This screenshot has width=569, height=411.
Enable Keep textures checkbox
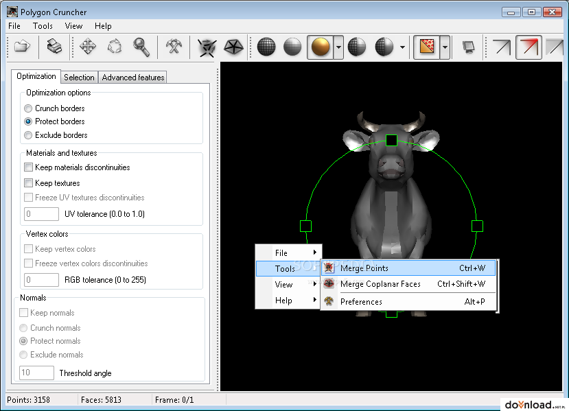pyautogui.click(x=28, y=183)
